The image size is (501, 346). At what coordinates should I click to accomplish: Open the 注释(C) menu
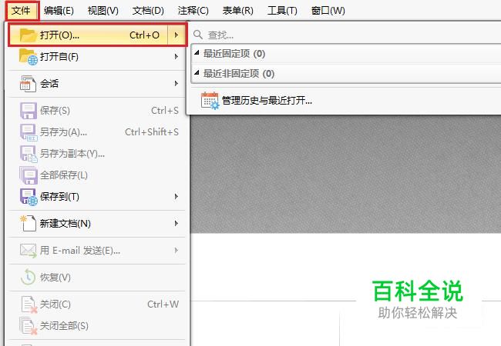point(193,11)
